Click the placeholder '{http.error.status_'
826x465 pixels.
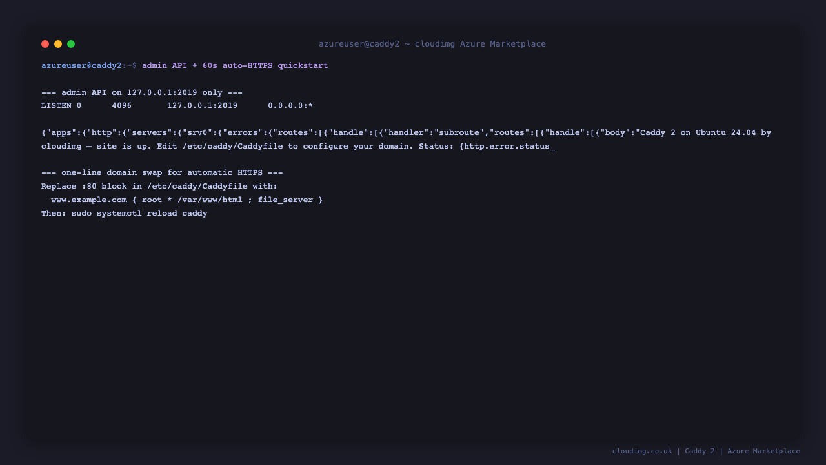[507, 147]
